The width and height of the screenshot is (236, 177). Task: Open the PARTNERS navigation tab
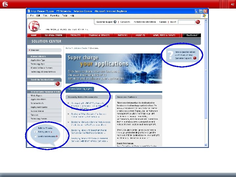[x=123, y=35]
